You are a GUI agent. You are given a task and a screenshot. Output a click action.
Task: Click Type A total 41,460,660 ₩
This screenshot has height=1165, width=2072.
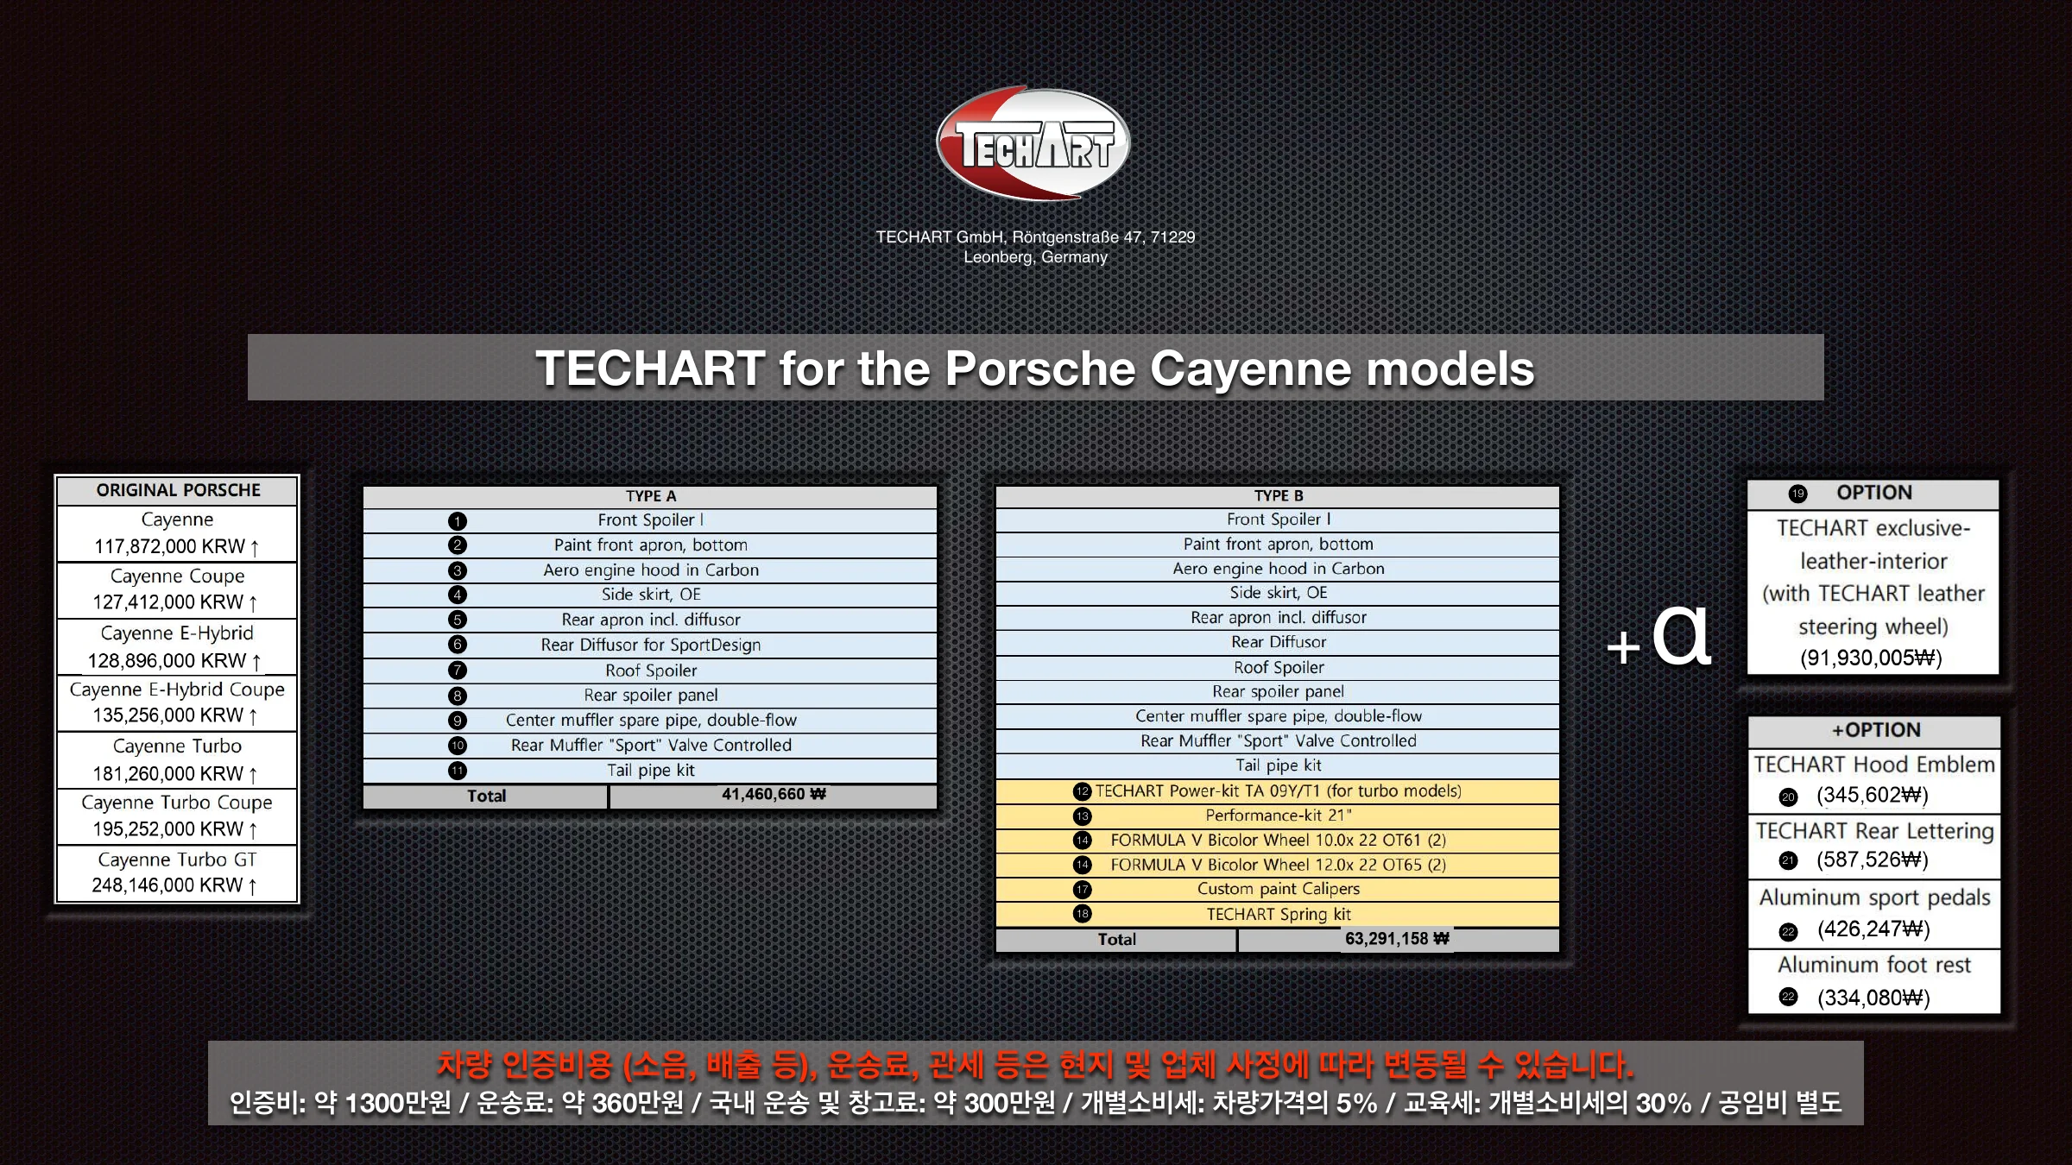pyautogui.click(x=774, y=795)
